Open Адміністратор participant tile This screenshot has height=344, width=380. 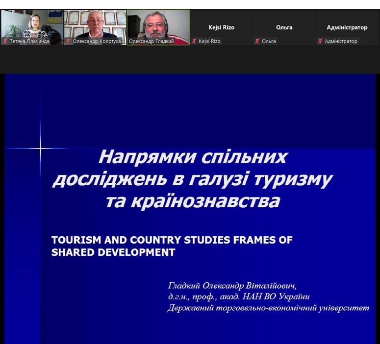coord(347,27)
